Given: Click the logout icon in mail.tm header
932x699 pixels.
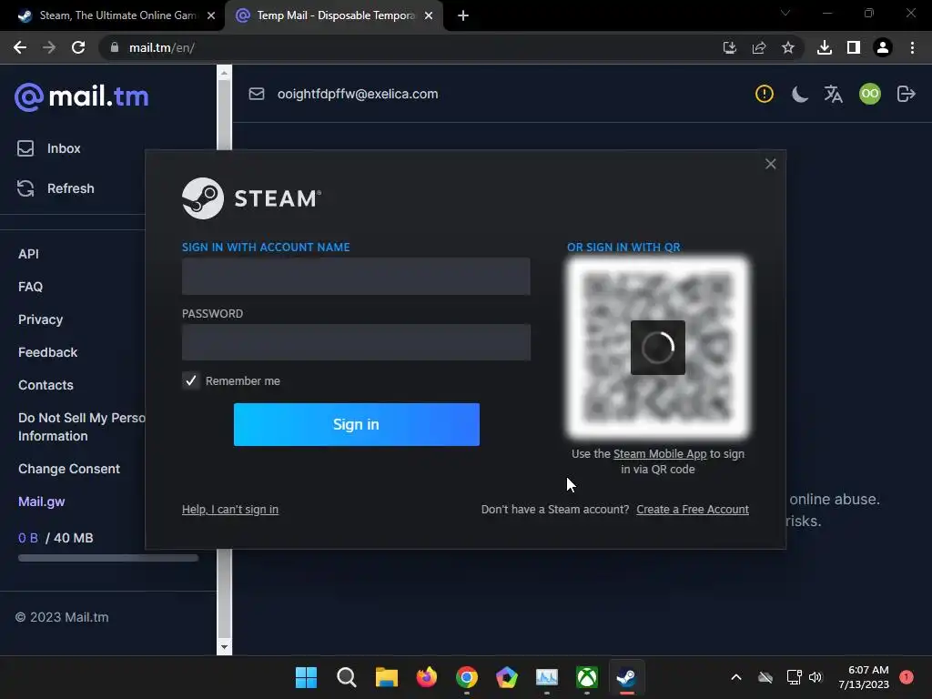Looking at the screenshot, I should (x=906, y=94).
